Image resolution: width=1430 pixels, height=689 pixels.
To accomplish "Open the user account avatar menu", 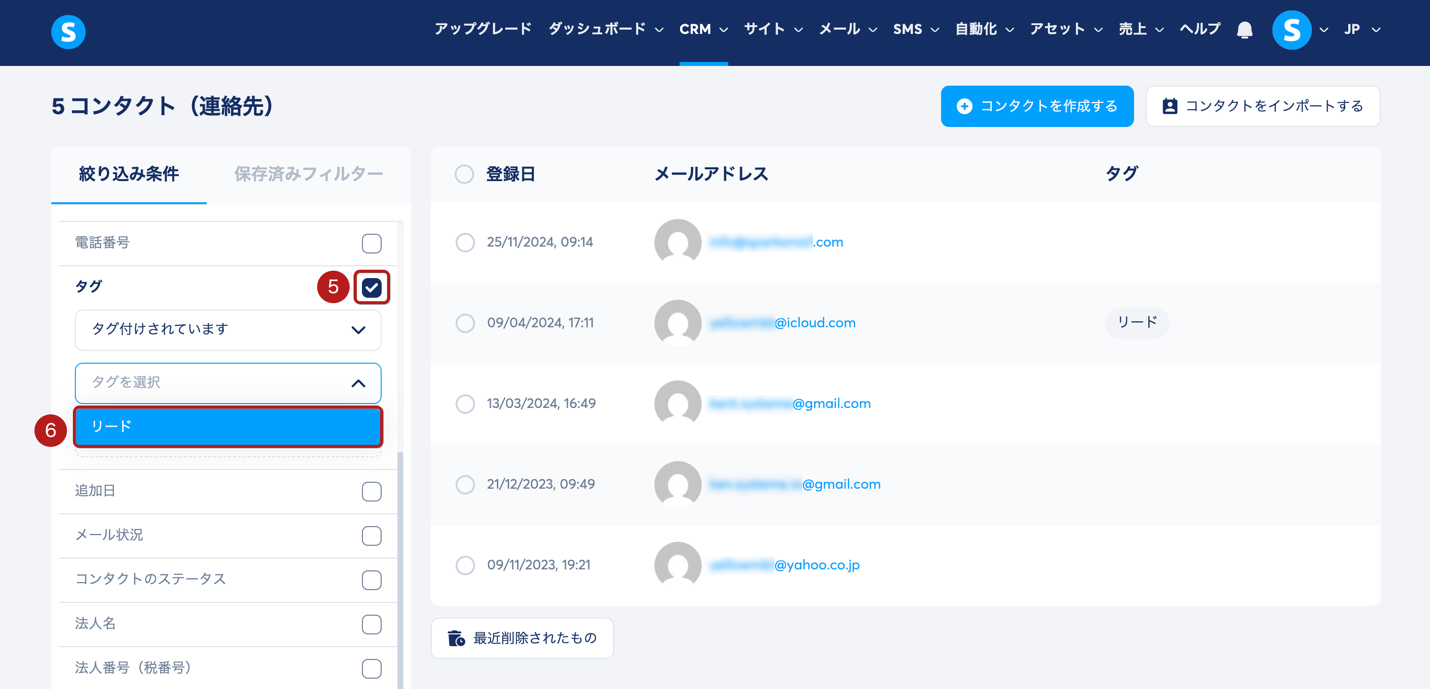I will tap(1291, 30).
